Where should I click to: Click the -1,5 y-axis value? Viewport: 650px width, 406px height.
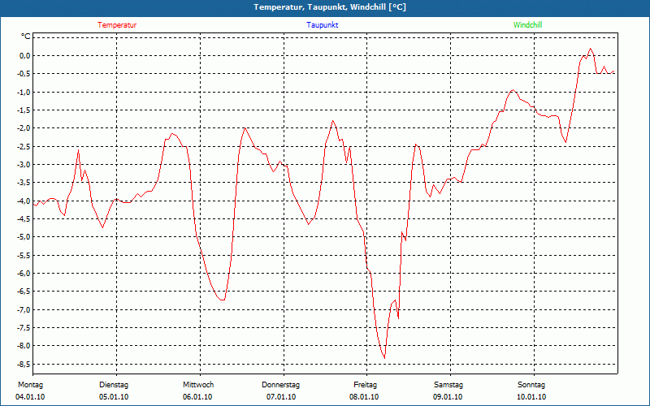[x=24, y=110]
